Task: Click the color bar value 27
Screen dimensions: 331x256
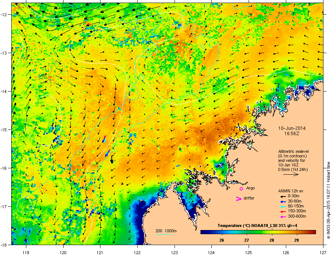Action: click(247, 240)
